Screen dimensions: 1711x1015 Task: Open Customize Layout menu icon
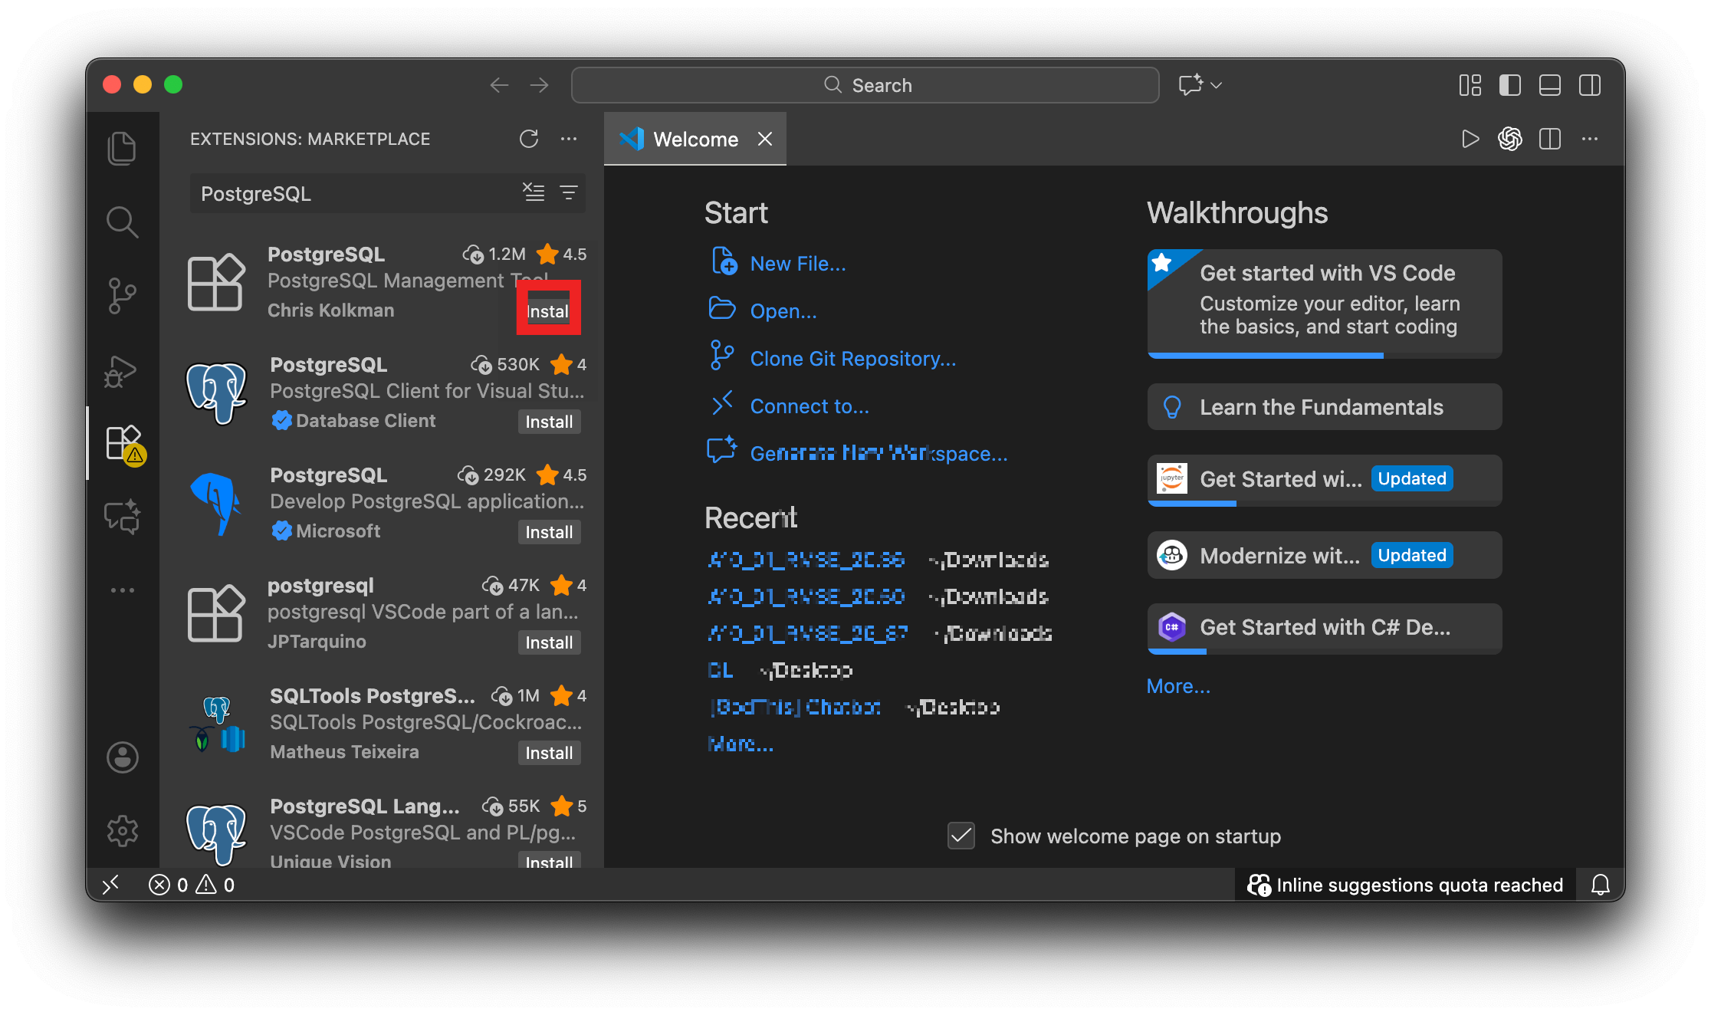point(1470,85)
